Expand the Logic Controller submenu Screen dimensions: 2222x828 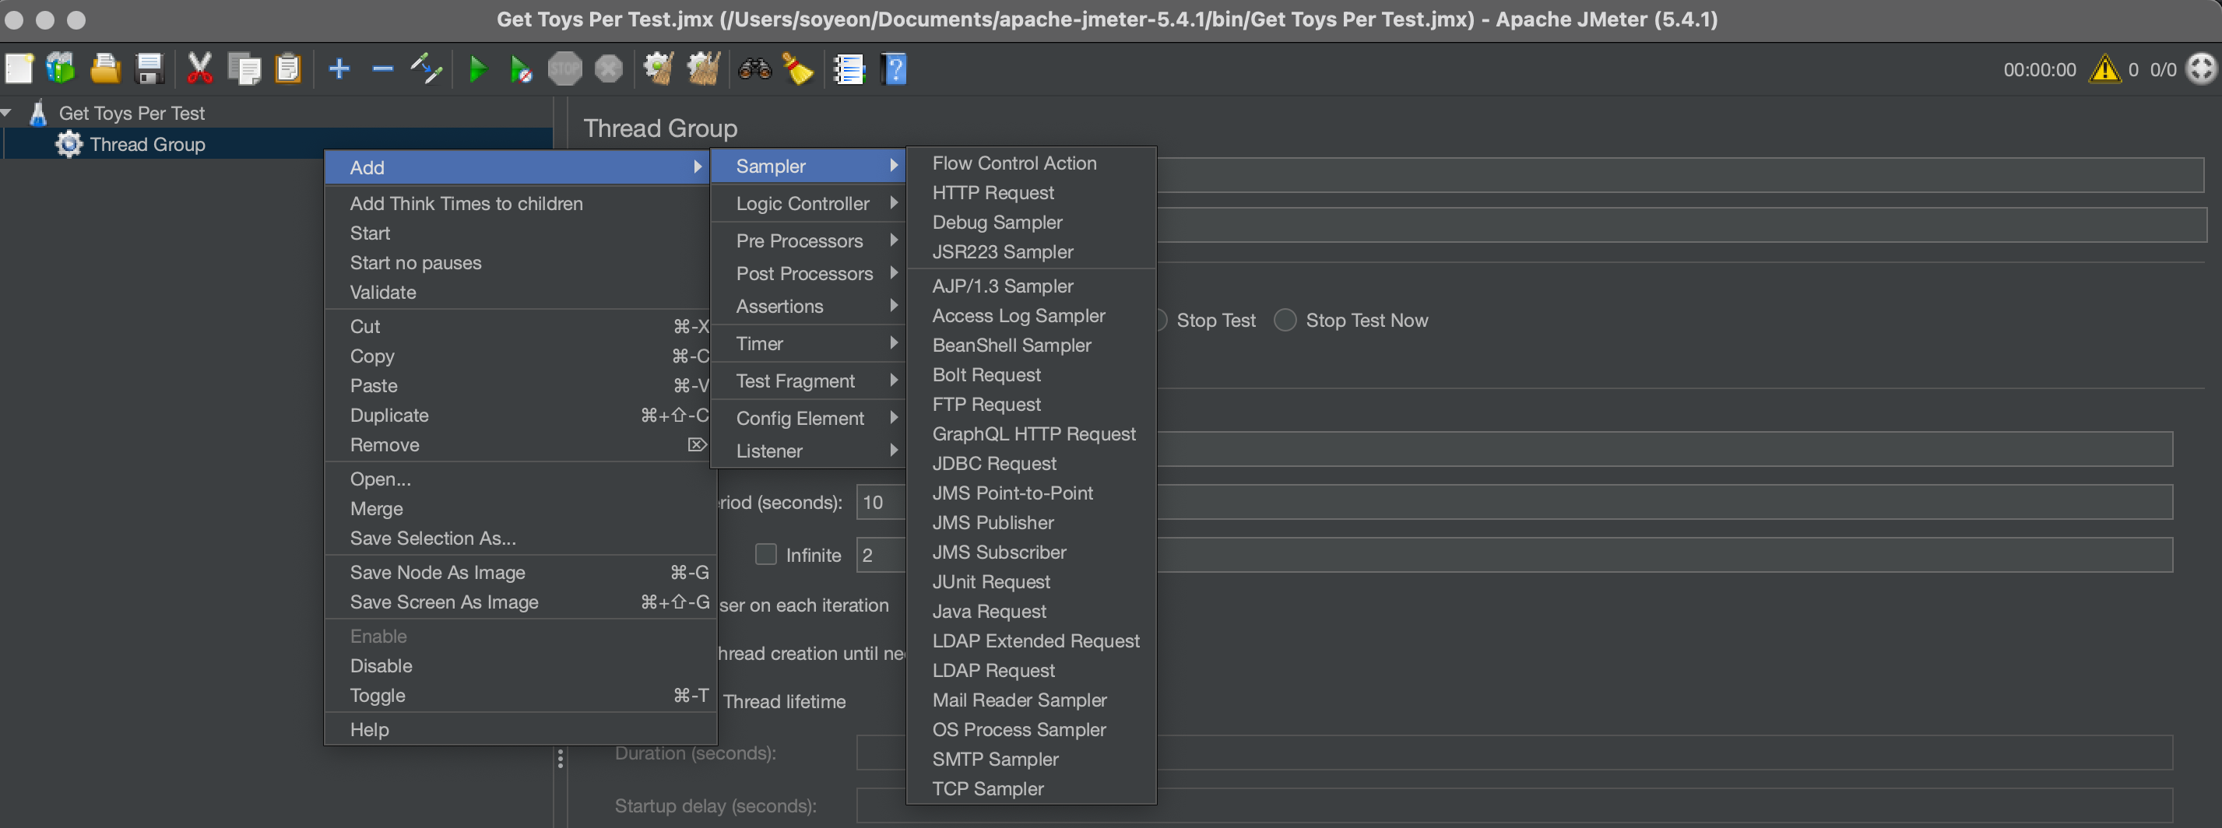tap(808, 204)
